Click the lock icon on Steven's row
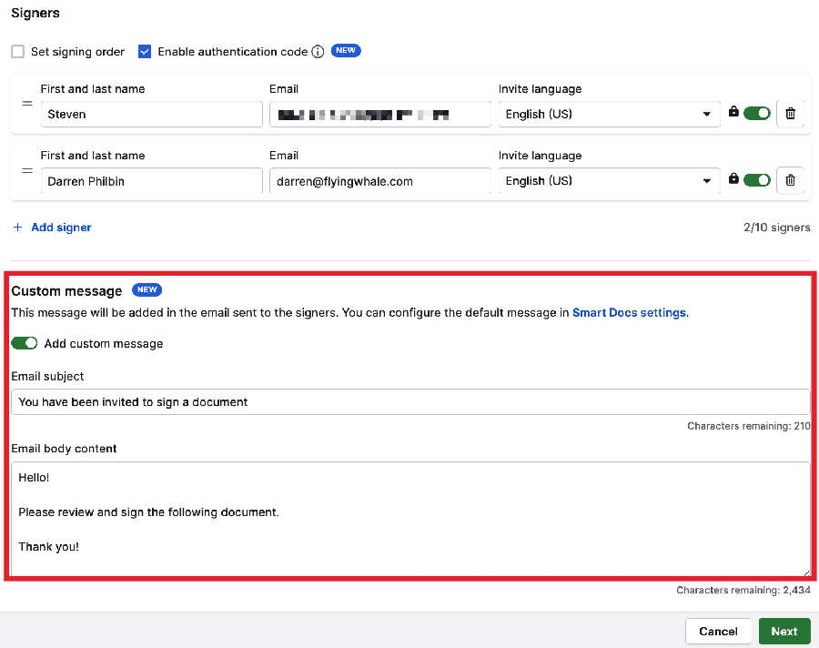This screenshot has height=648, width=819. (733, 113)
